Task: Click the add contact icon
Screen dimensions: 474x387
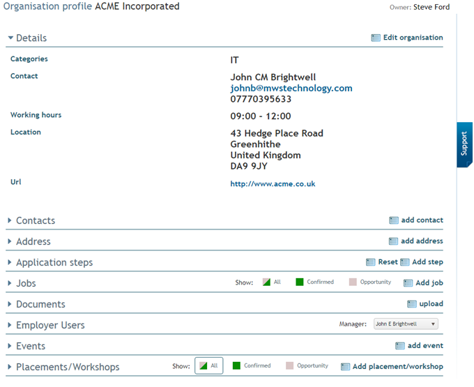Action: click(394, 220)
